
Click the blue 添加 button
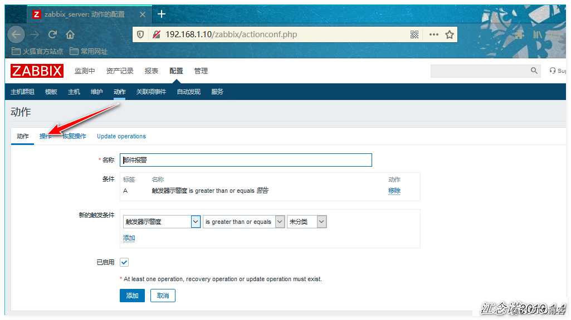[132, 296]
